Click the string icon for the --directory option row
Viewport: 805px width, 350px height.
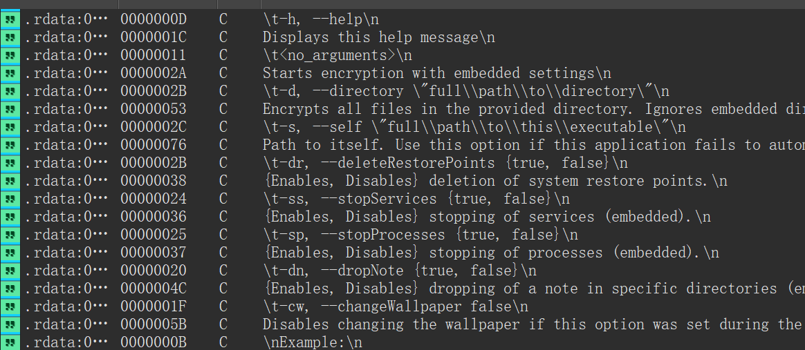point(10,91)
